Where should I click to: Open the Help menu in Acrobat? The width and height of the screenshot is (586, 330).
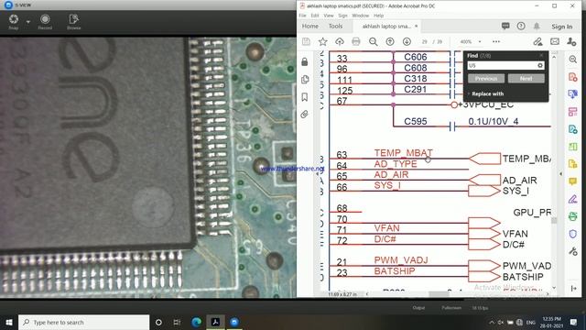click(378, 16)
